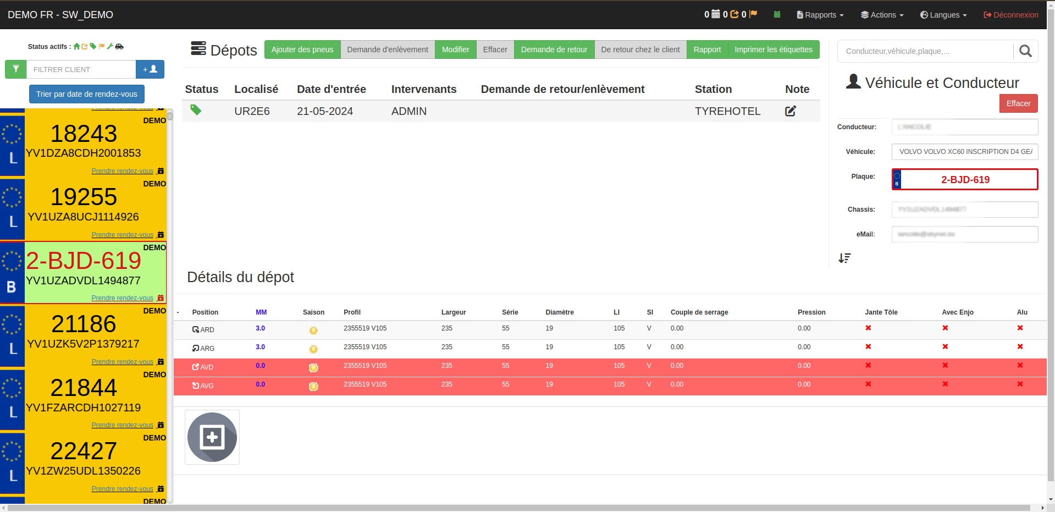Click the orange share status icon near Status actifs

coord(85,46)
